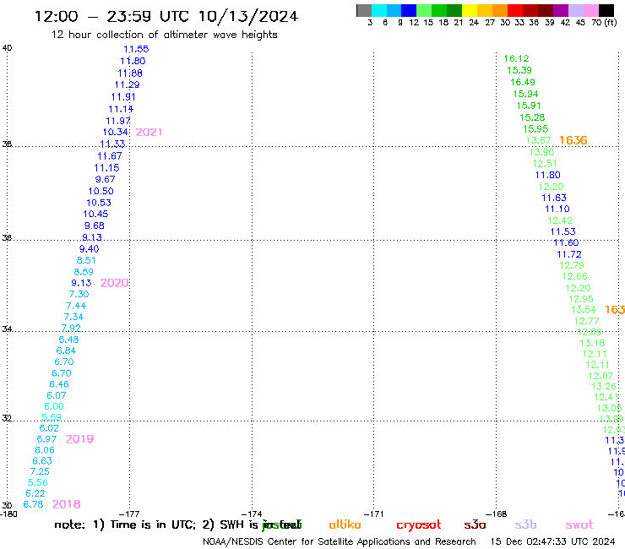This screenshot has height=549, width=625.
Task: Click the pink '2020' time label
Action: pyautogui.click(x=114, y=283)
